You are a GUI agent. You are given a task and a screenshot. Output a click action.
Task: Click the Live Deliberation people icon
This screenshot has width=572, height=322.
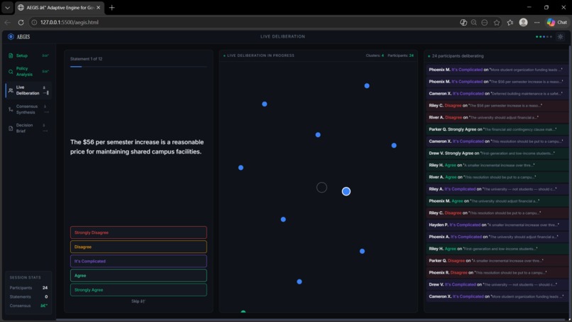(11, 90)
